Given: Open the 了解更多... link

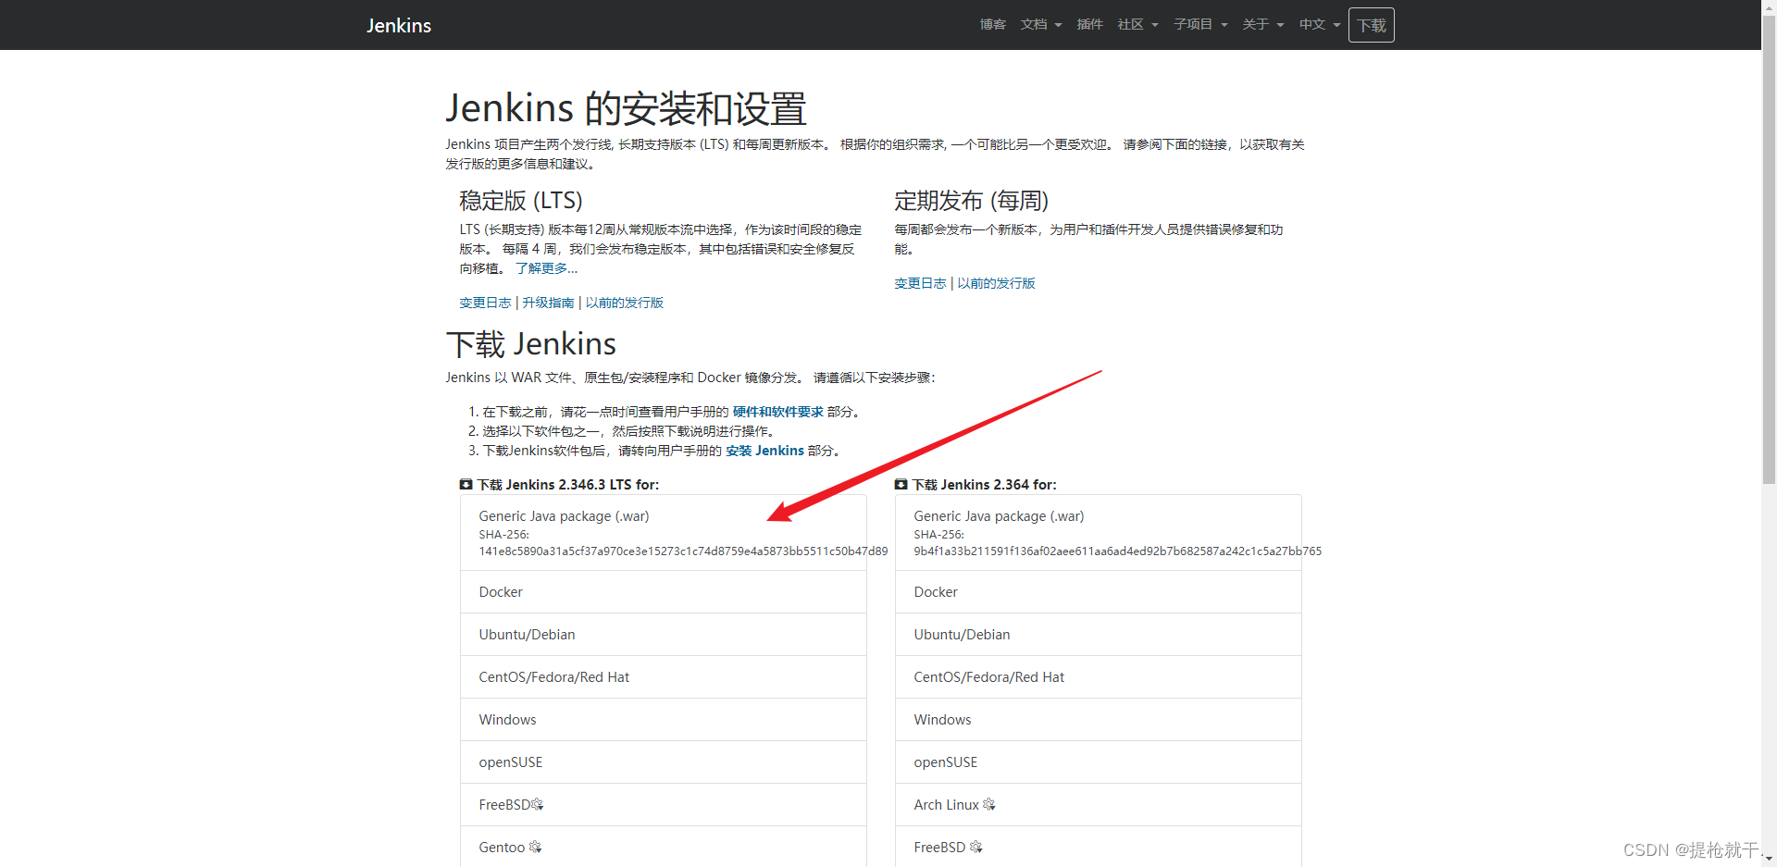Looking at the screenshot, I should coord(546,268).
